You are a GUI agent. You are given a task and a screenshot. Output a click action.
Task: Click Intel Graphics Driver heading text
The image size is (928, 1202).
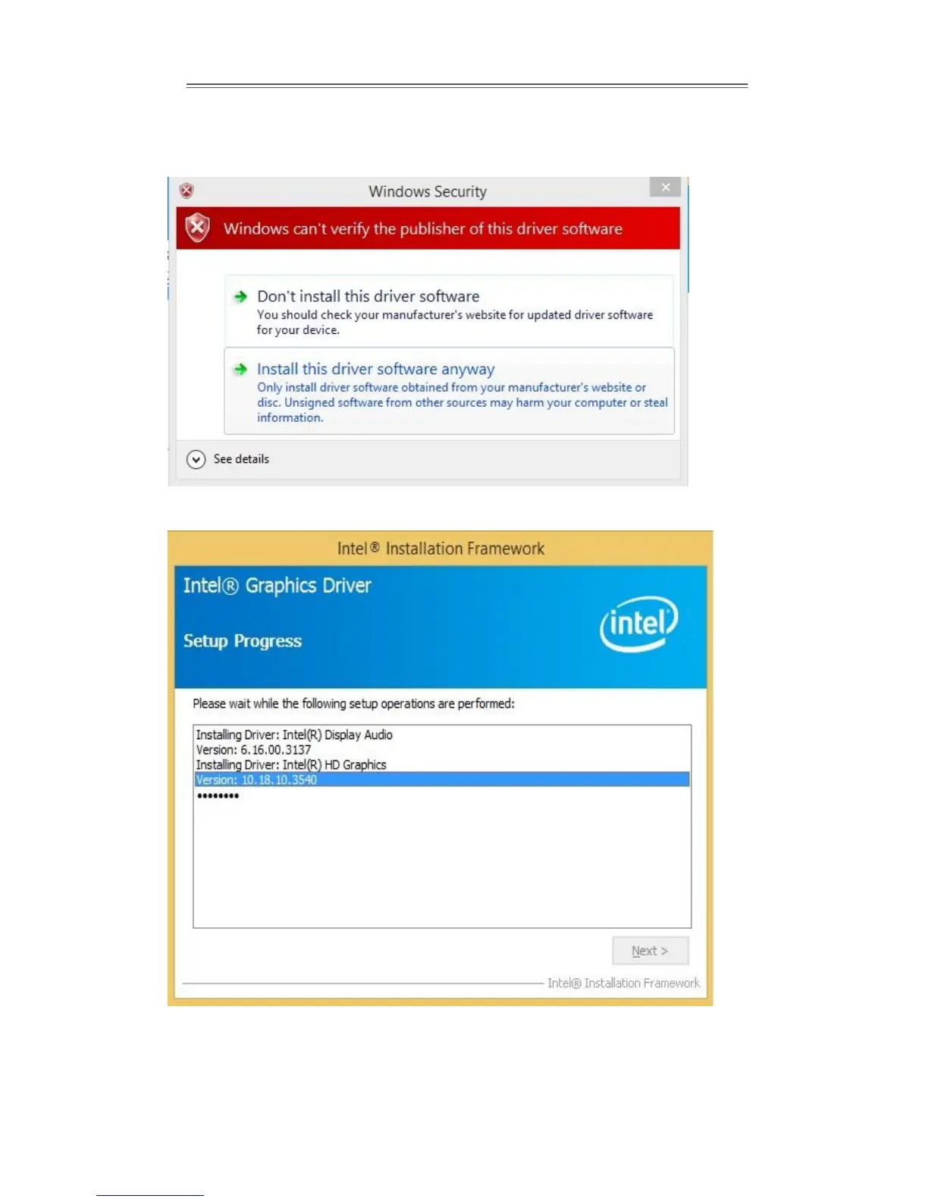coord(277,586)
